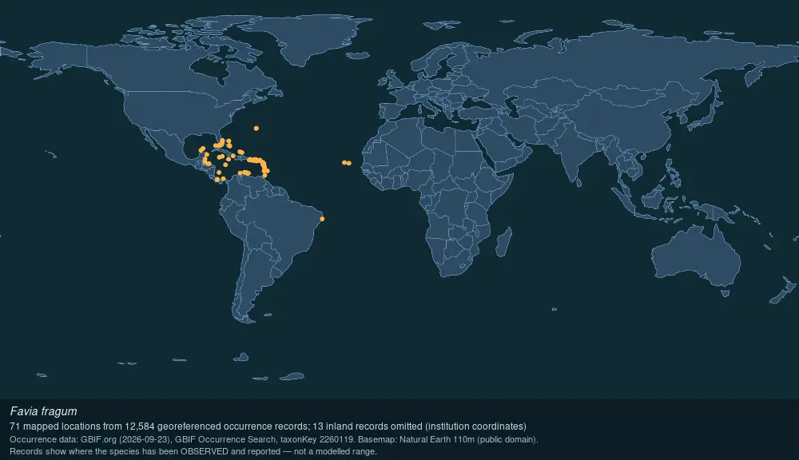Click the orange dots along Venezuela's coast

point(244,173)
